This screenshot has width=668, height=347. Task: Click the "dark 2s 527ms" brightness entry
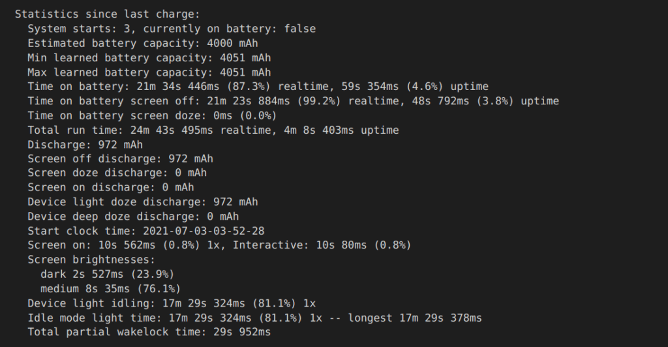(x=107, y=274)
